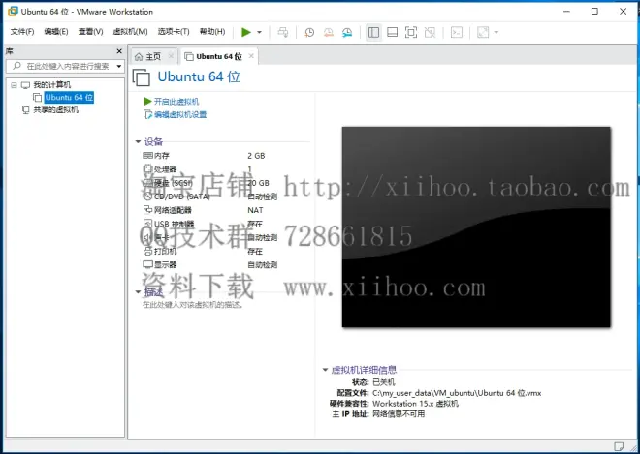This screenshot has height=454, width=640.
Task: Open the 文件(F) menu
Action: (22, 32)
